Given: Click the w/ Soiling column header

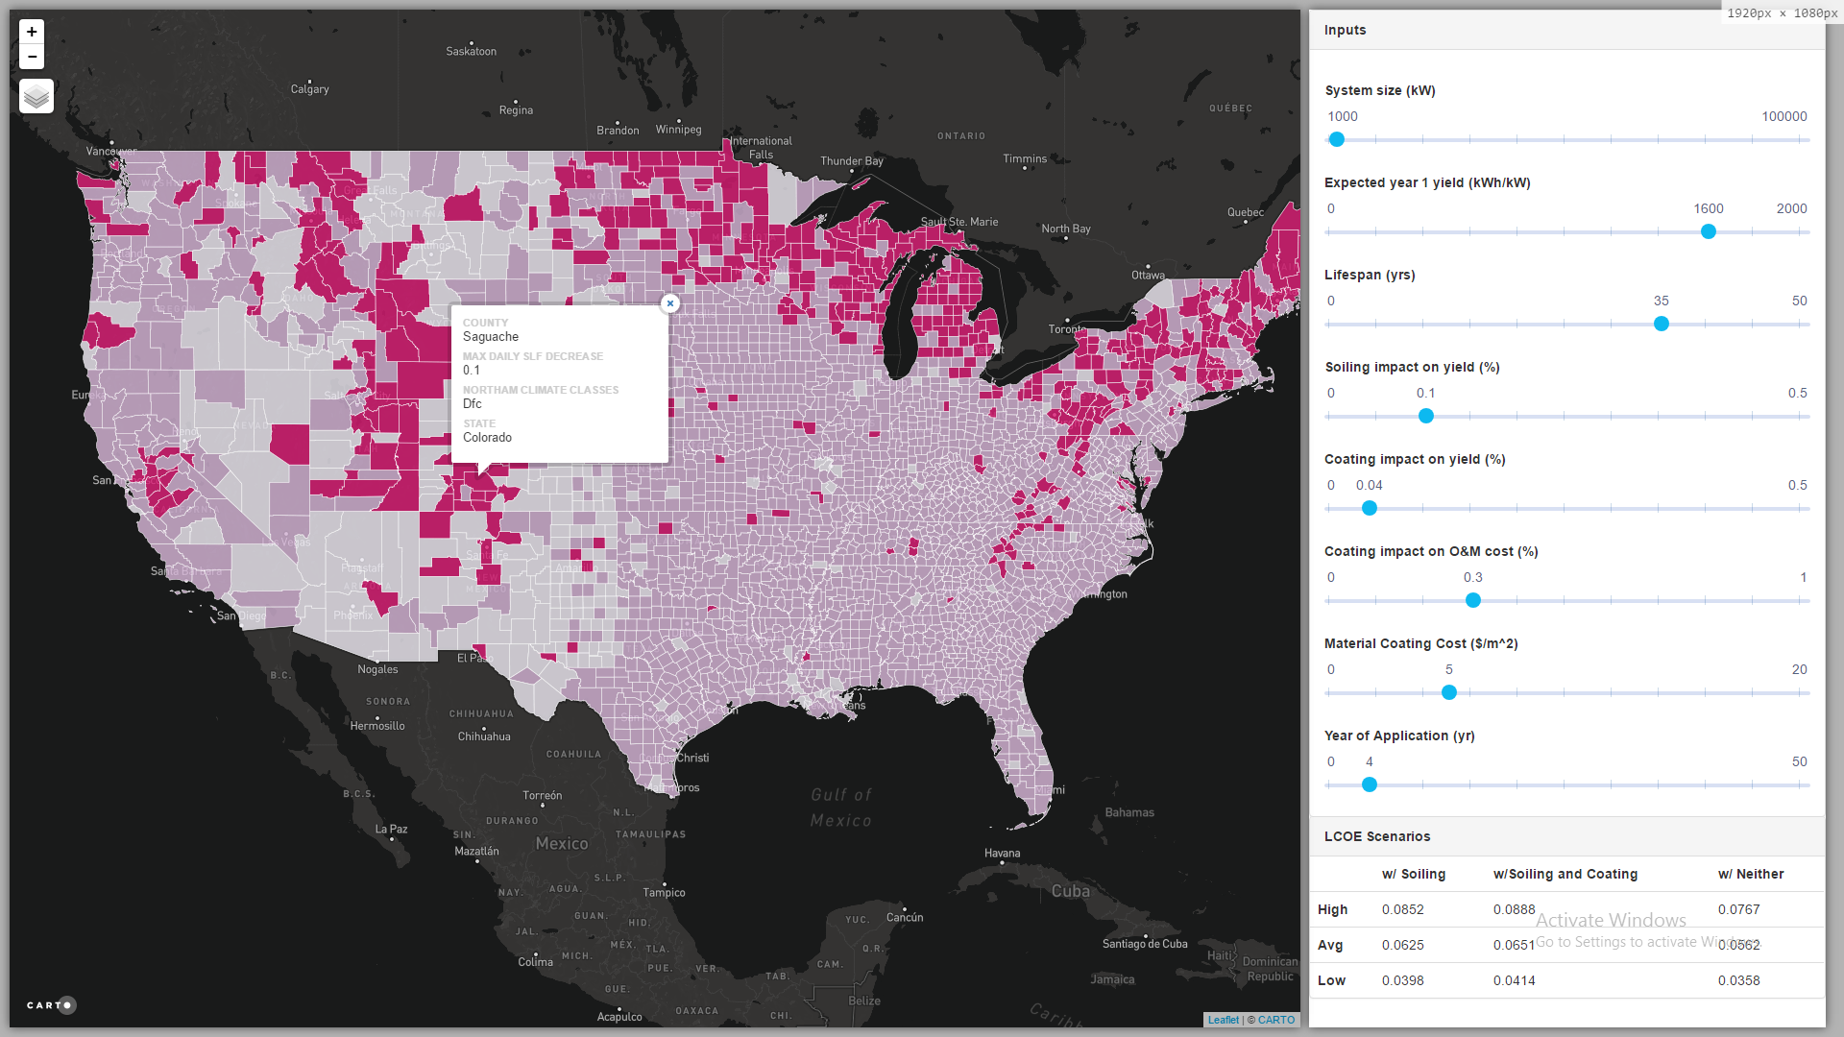Looking at the screenshot, I should click(x=1413, y=874).
